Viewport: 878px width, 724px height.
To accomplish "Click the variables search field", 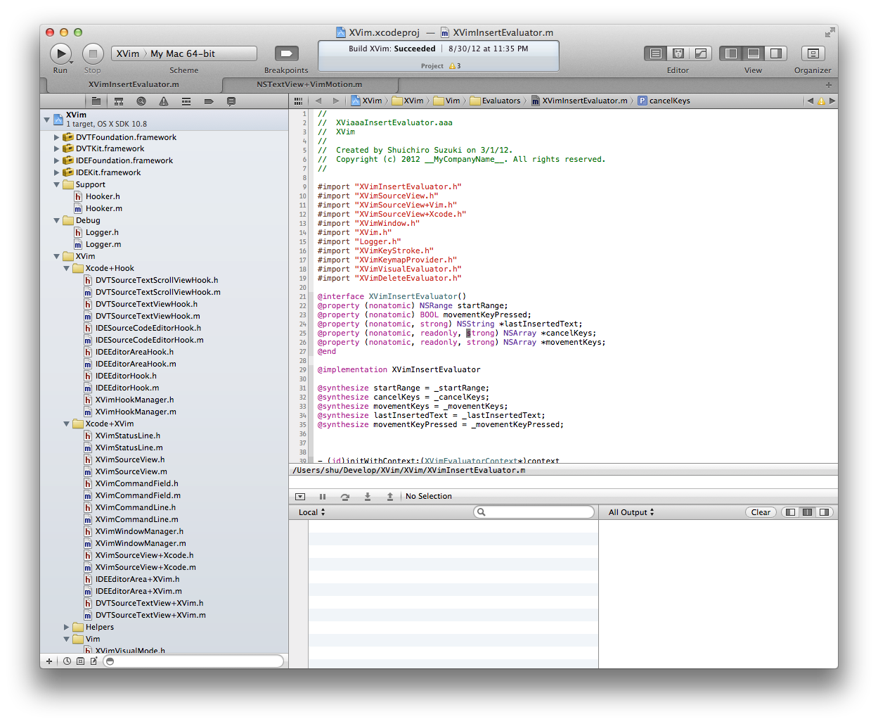I will pyautogui.click(x=534, y=512).
